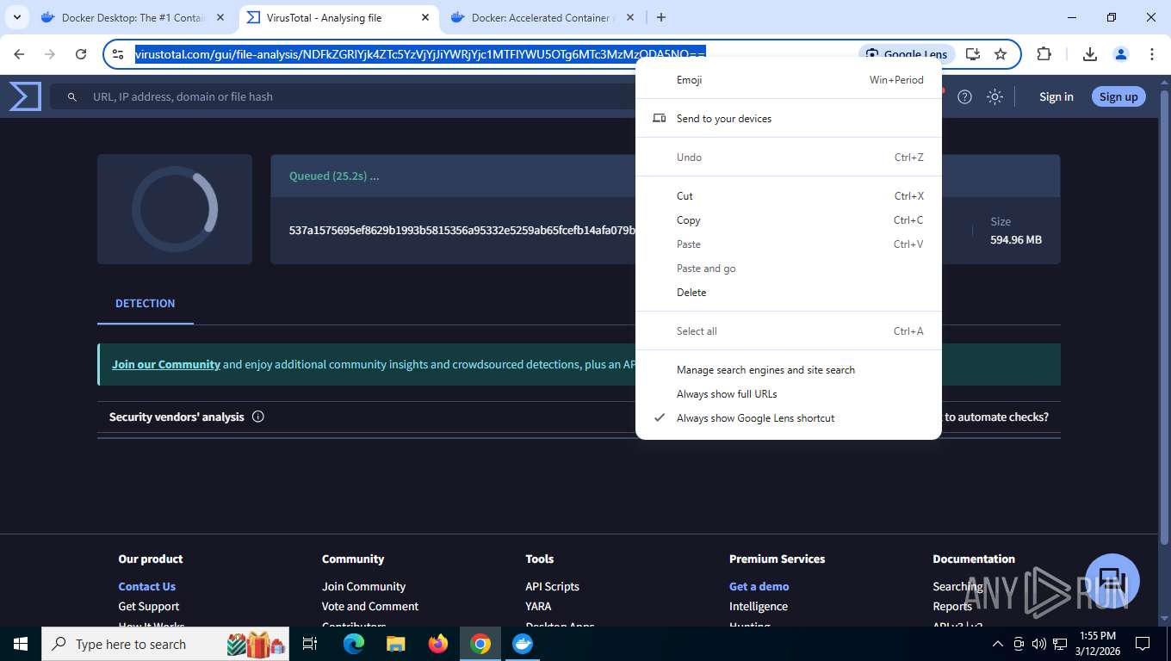Switch to the Docker Desktop tab
This screenshot has width=1171, height=661.
tap(132, 17)
